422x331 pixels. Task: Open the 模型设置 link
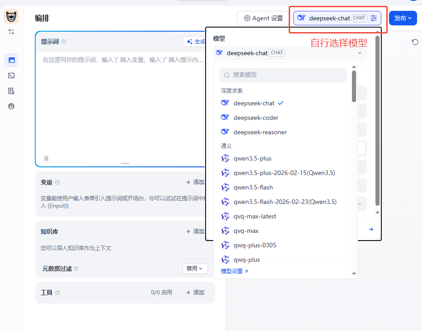[234, 271]
